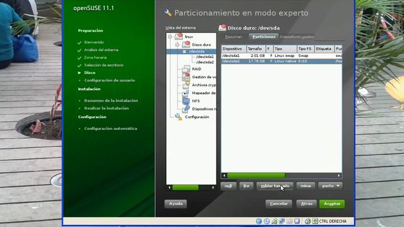Click the small icon beside /dev/sda in tree

click(184, 52)
